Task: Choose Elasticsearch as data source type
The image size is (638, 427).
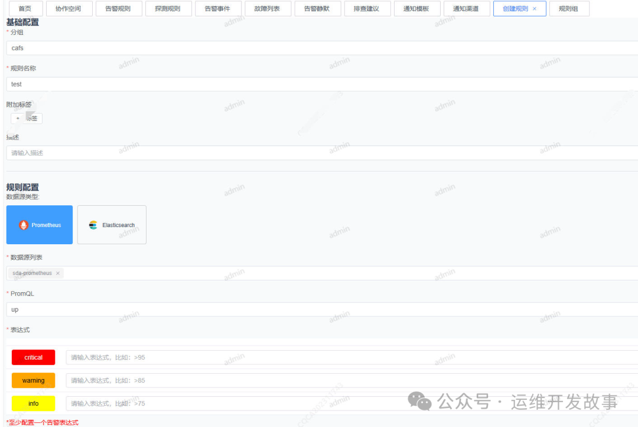Action: point(112,225)
